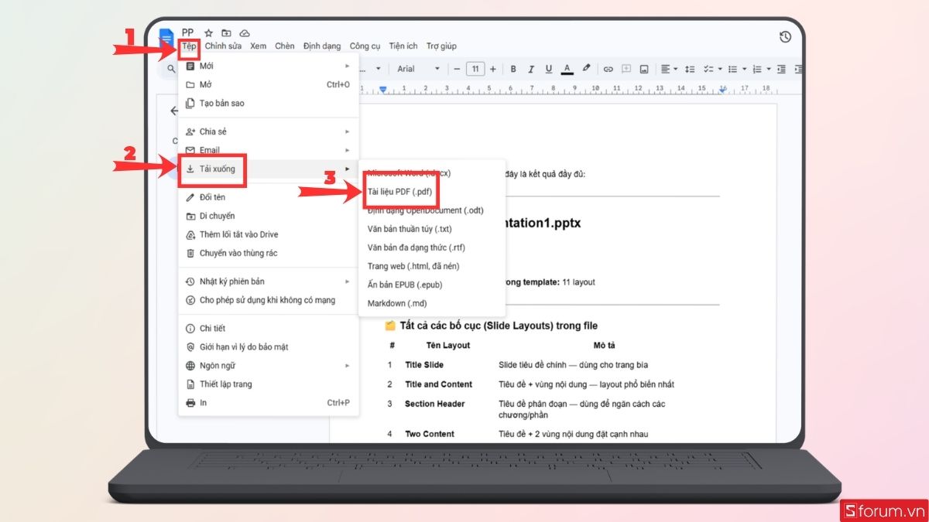
Task: Toggle bold formatting
Action: coord(512,68)
